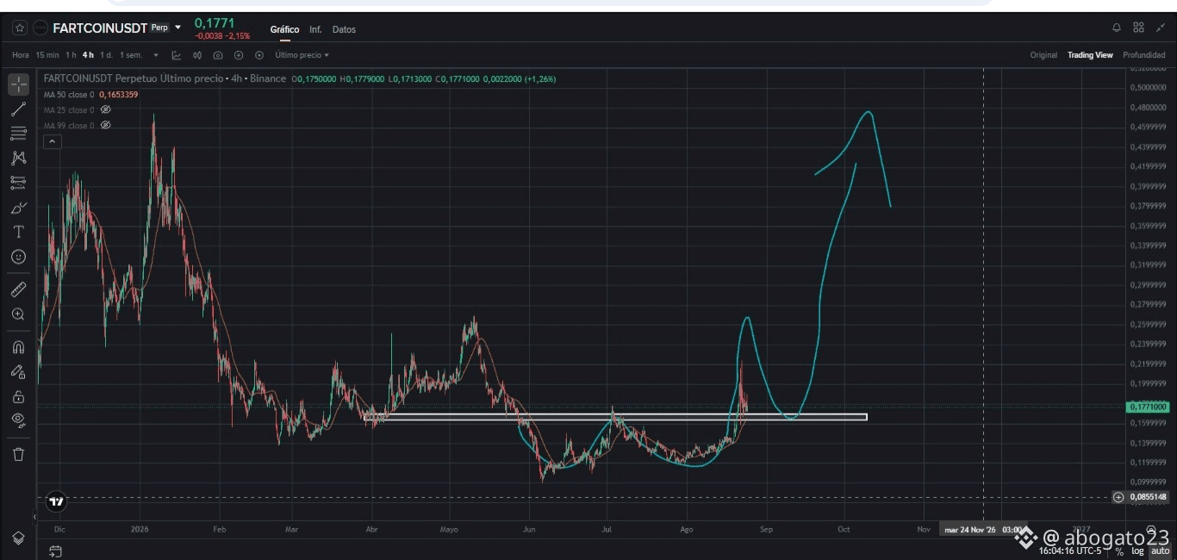
Task: Click the 16:04:16 UTC-5 timezone label
Action: click(x=1069, y=551)
